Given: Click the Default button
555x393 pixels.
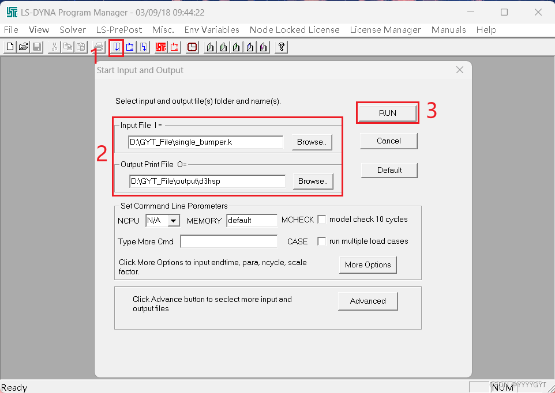Looking at the screenshot, I should (x=389, y=171).
